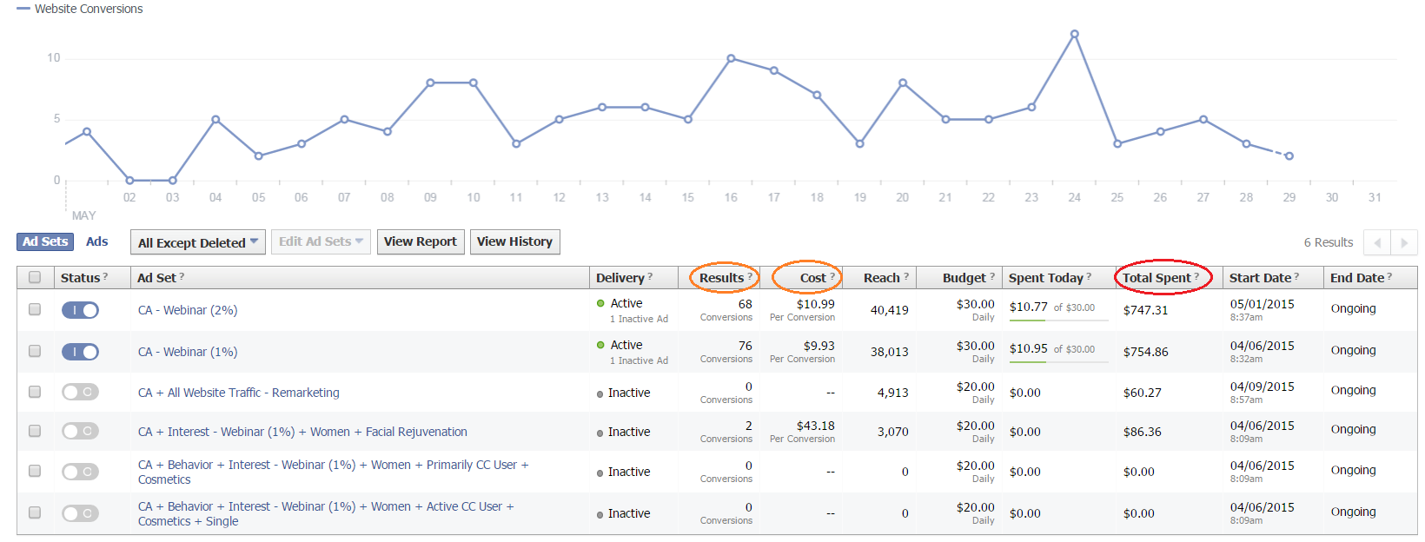
Task: Click the previous page arrow icon
Action: pyautogui.click(x=1377, y=243)
